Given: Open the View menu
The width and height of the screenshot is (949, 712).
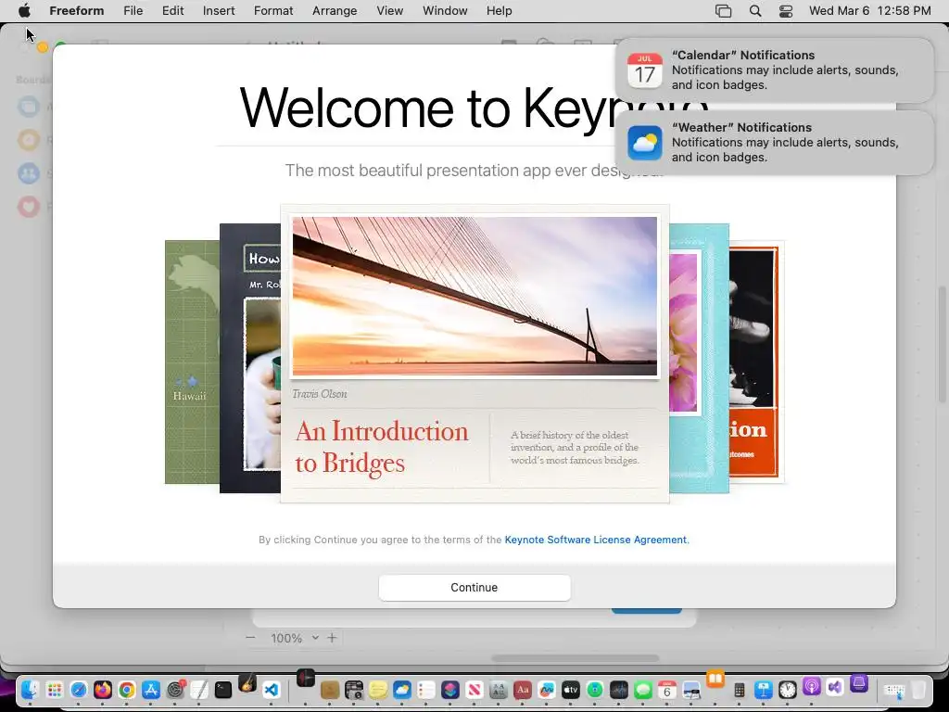Looking at the screenshot, I should click(x=390, y=11).
